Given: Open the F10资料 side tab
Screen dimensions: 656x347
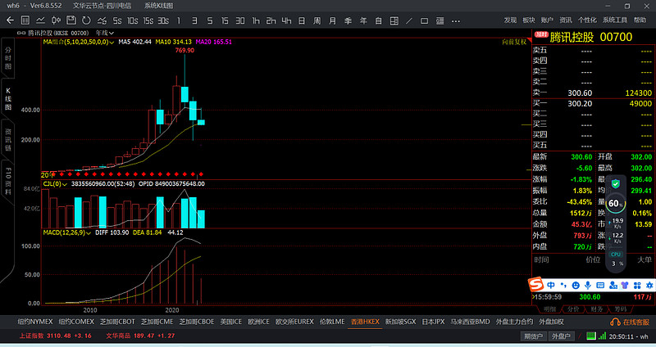Looking at the screenshot, I should tap(8, 181).
